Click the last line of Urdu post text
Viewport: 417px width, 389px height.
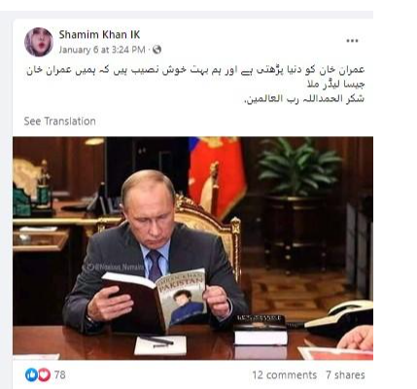tap(304, 98)
